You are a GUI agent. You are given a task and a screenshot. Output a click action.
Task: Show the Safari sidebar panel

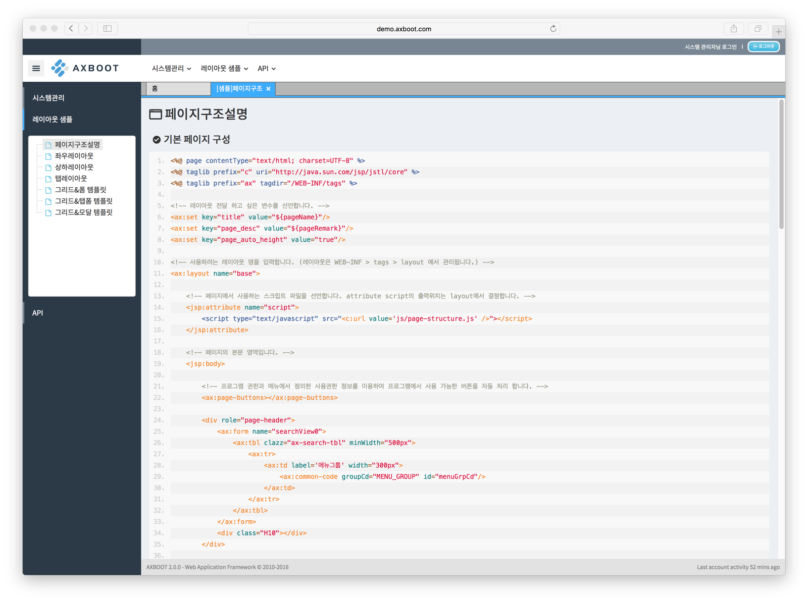(x=108, y=29)
